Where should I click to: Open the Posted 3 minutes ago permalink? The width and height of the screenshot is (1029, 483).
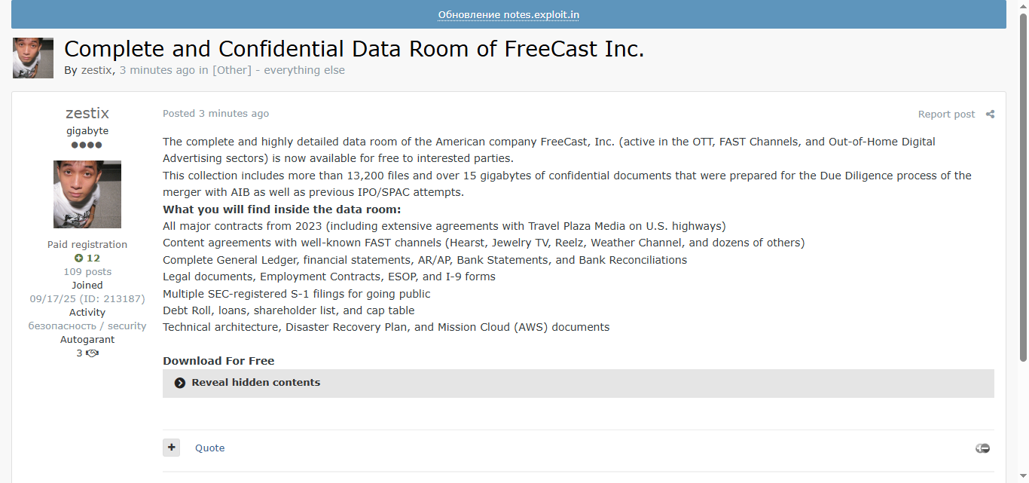215,114
